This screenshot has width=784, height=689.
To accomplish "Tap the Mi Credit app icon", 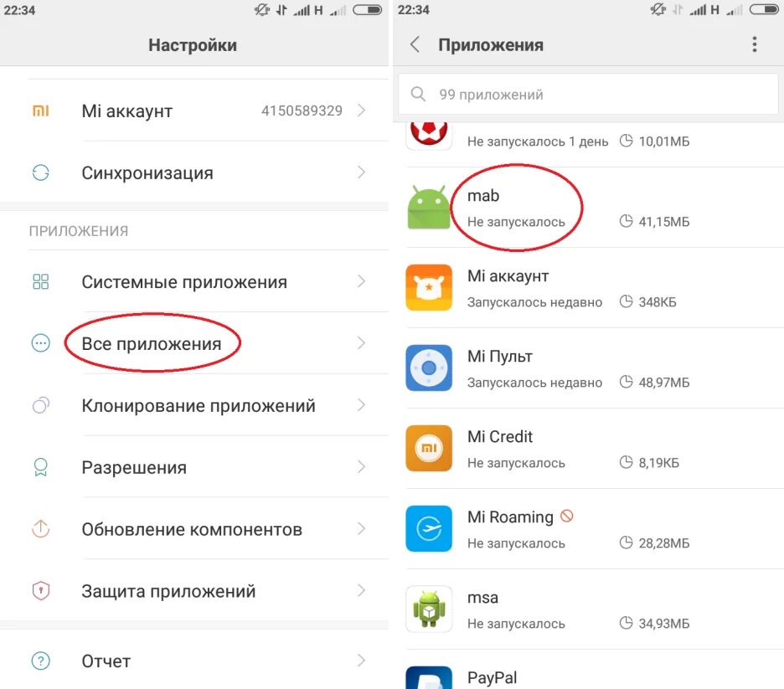I will [x=429, y=448].
